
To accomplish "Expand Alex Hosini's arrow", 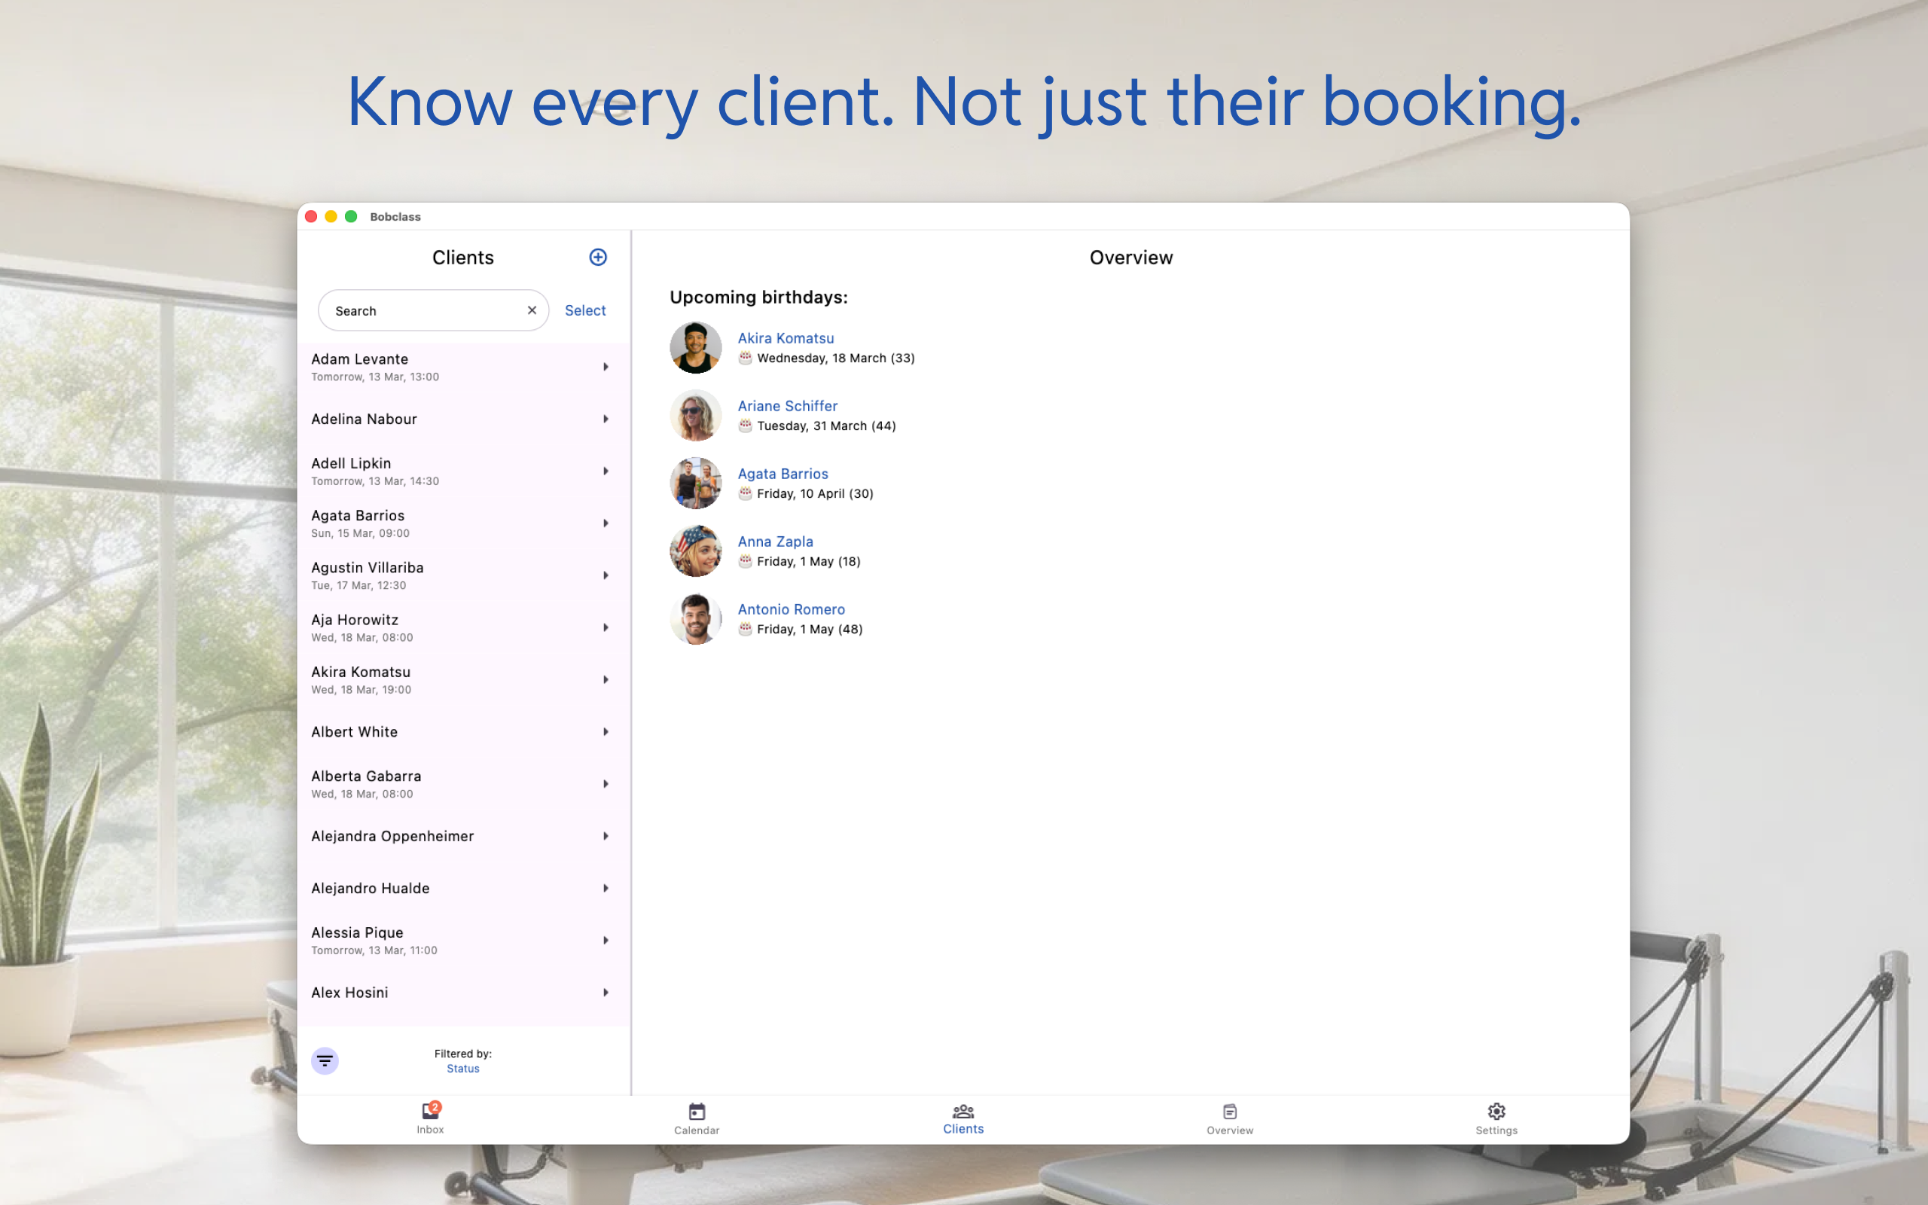I will [606, 992].
